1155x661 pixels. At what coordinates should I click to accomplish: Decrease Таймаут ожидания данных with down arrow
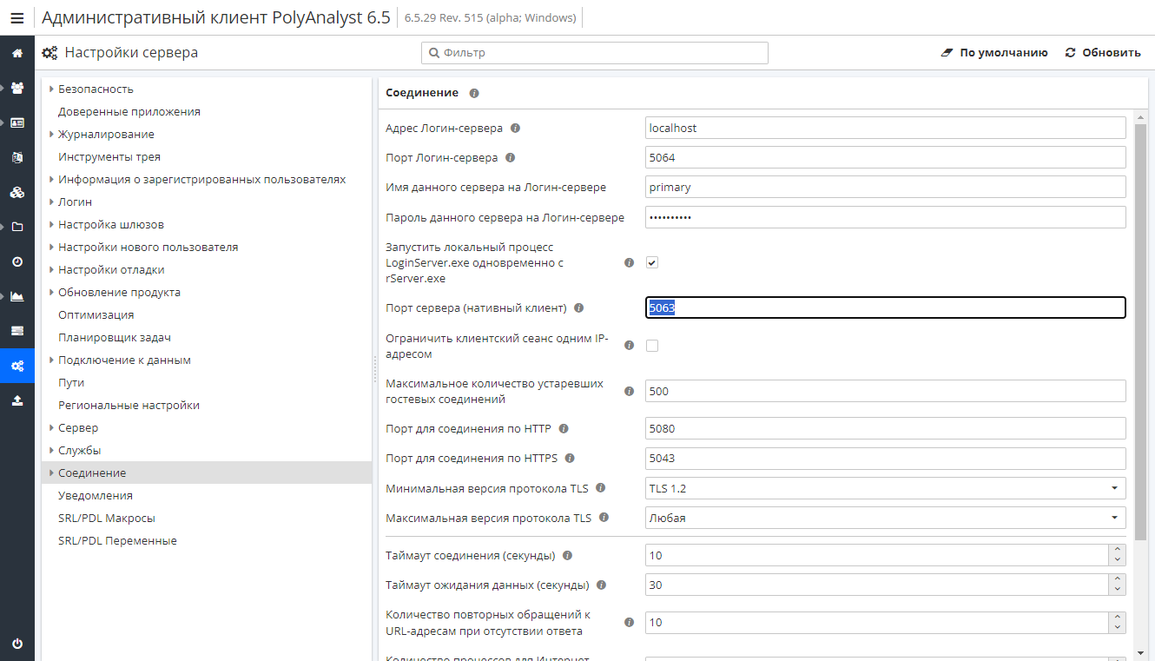pos(1117,590)
